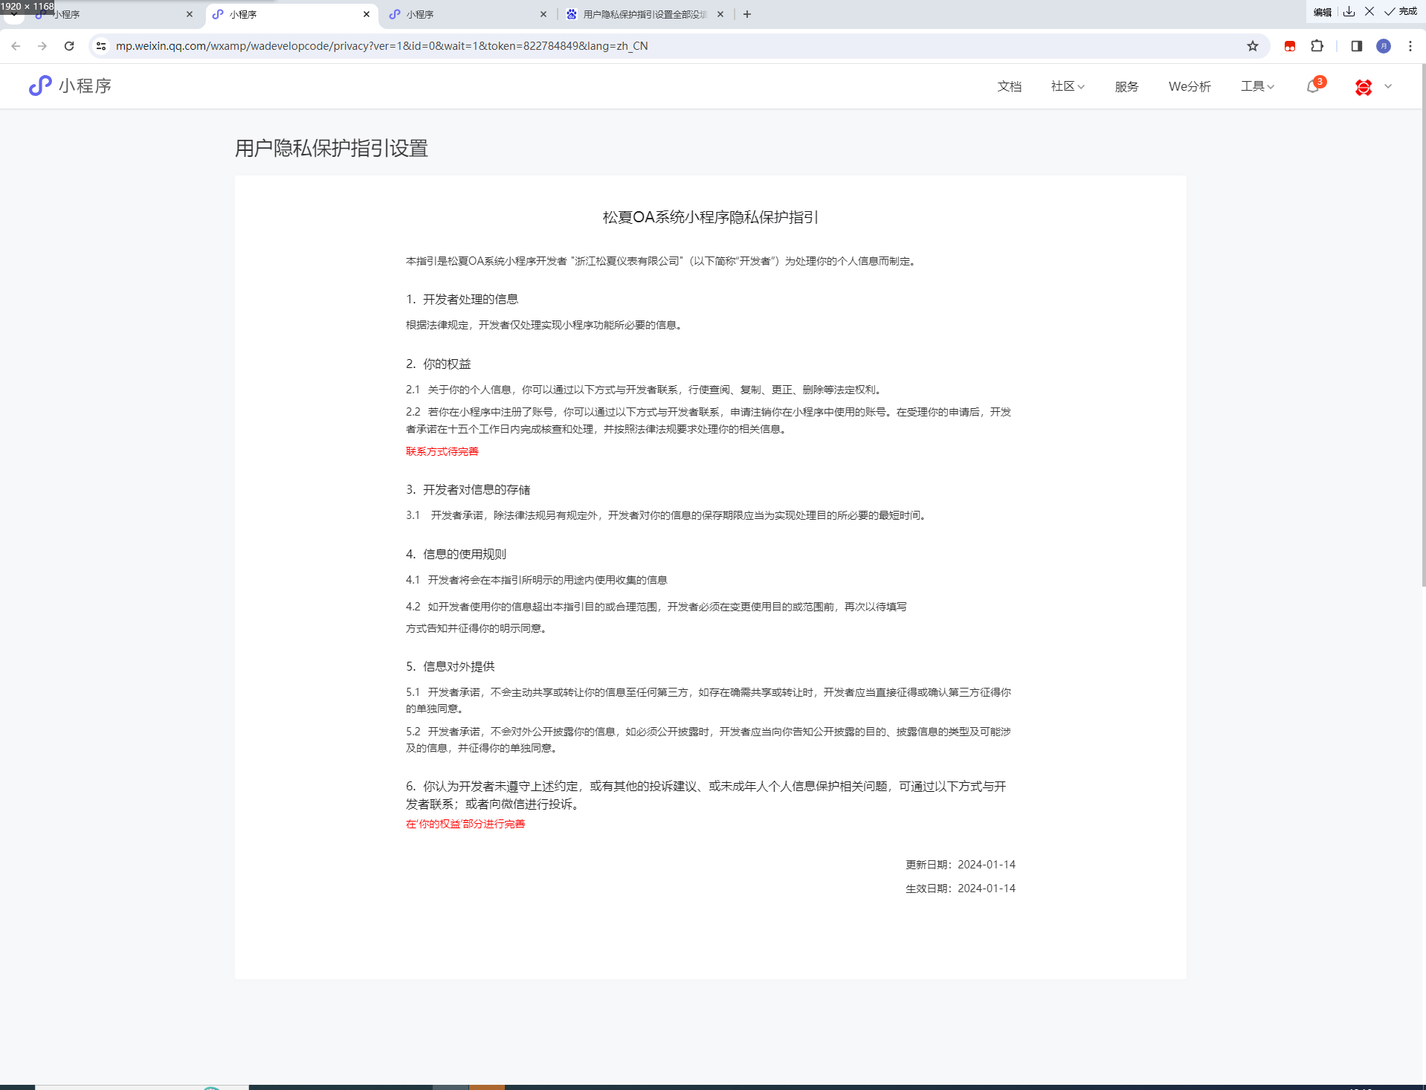Open the Chrome three-dot menu
1426x1090 pixels.
click(1410, 46)
